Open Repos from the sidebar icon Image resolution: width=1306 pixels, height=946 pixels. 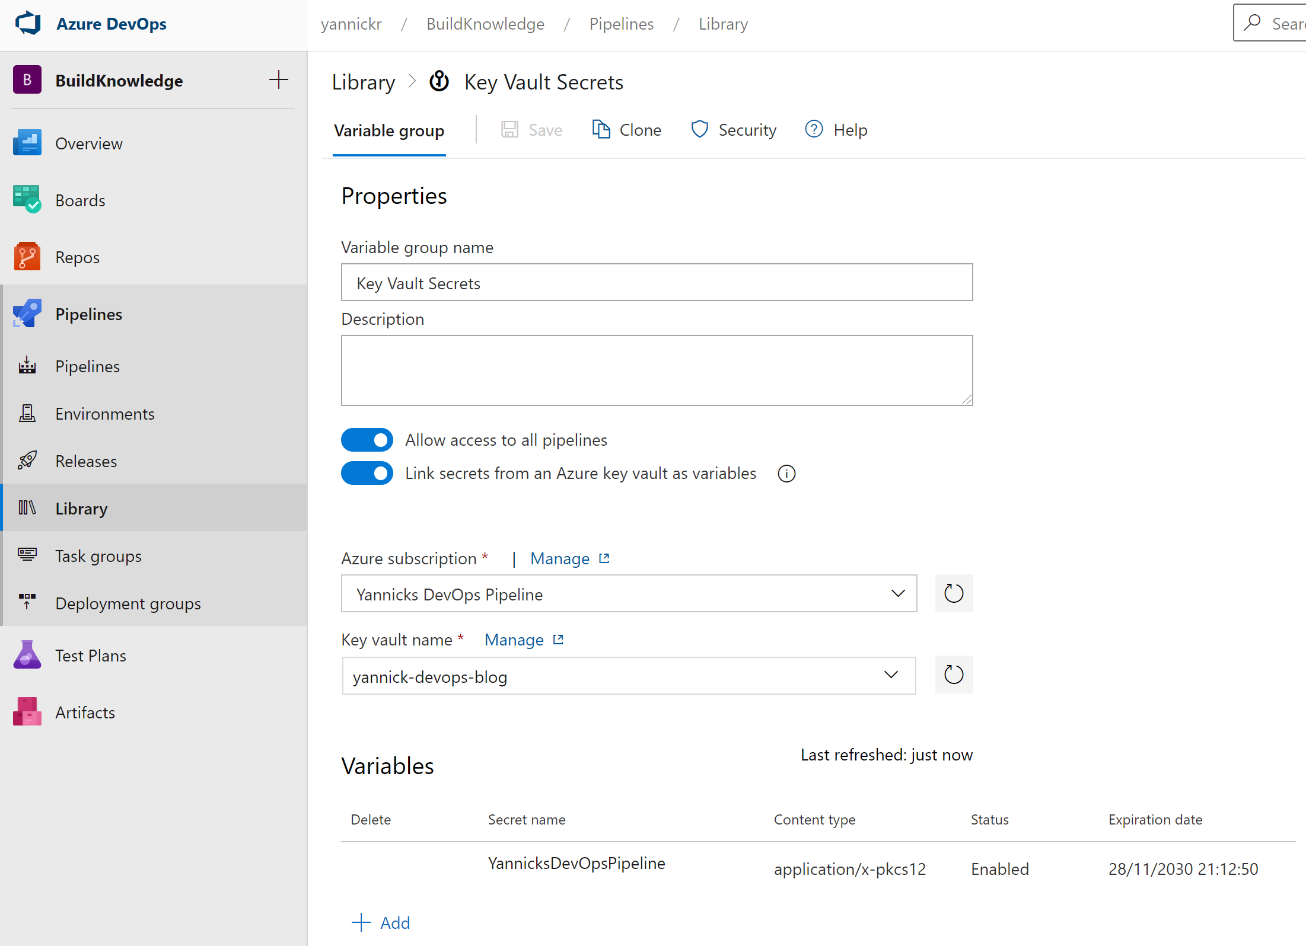27,257
